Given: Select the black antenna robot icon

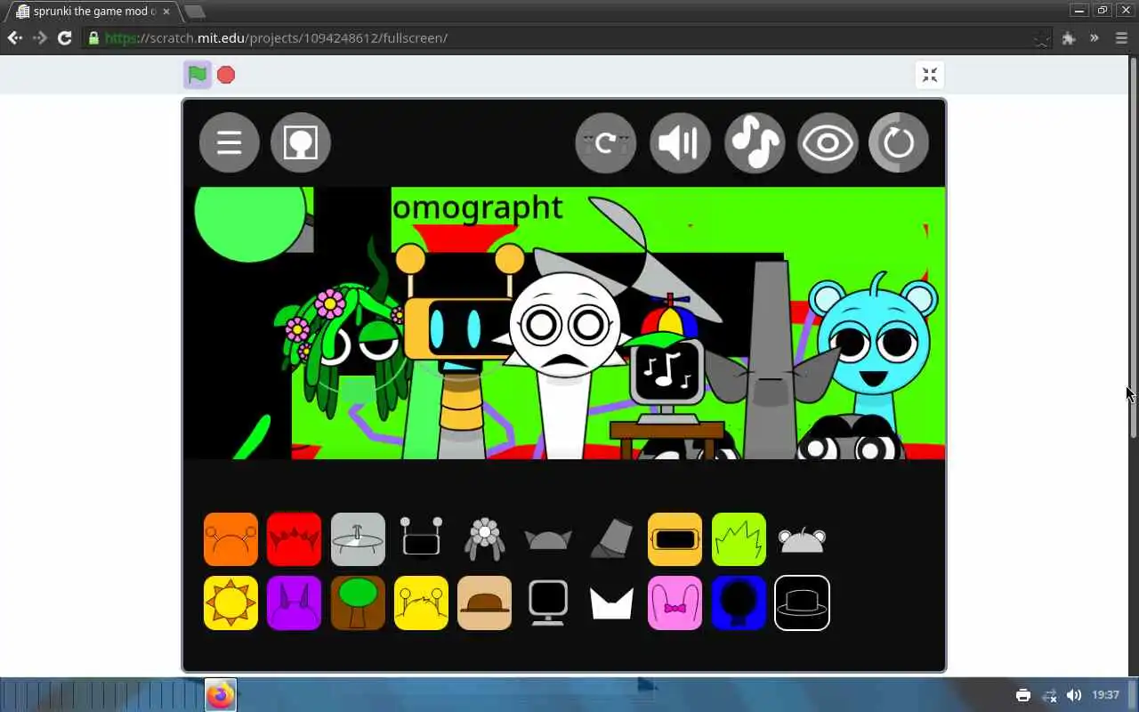Looking at the screenshot, I should pyautogui.click(x=421, y=538).
